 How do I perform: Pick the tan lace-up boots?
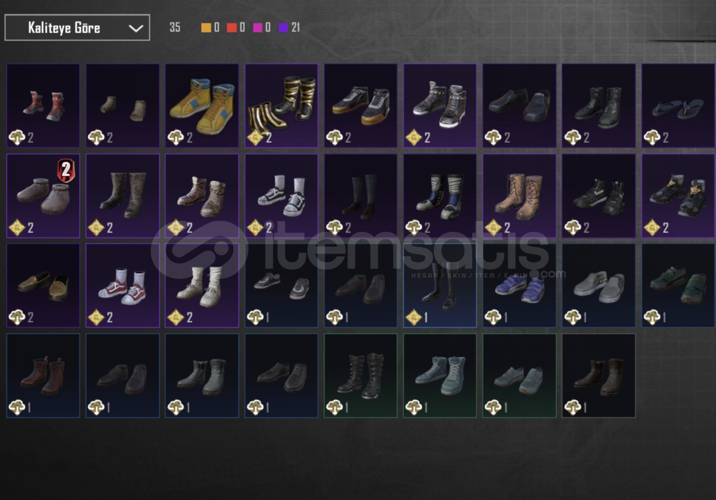point(519,196)
